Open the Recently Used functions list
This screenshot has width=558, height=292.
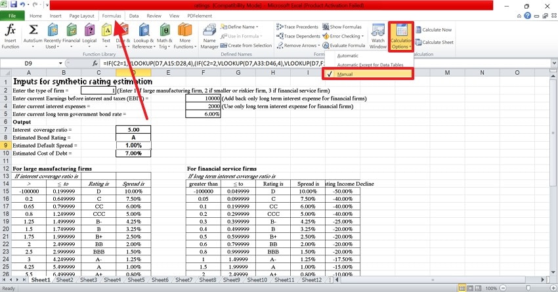(x=53, y=36)
